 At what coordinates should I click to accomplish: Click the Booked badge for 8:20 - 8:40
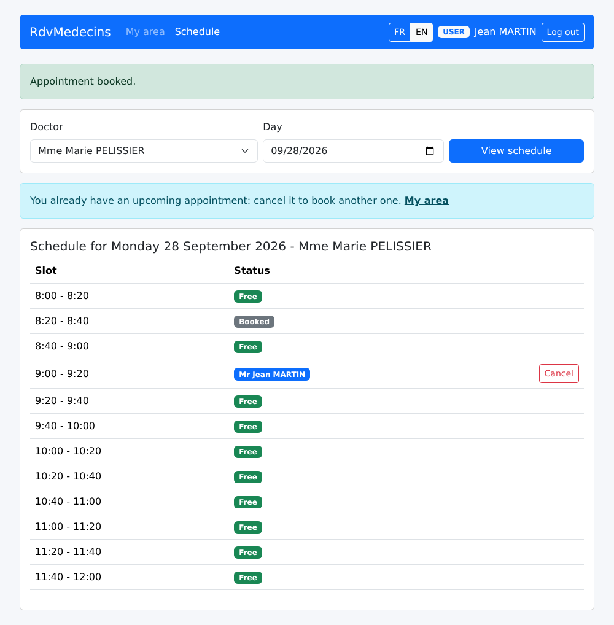[254, 322]
